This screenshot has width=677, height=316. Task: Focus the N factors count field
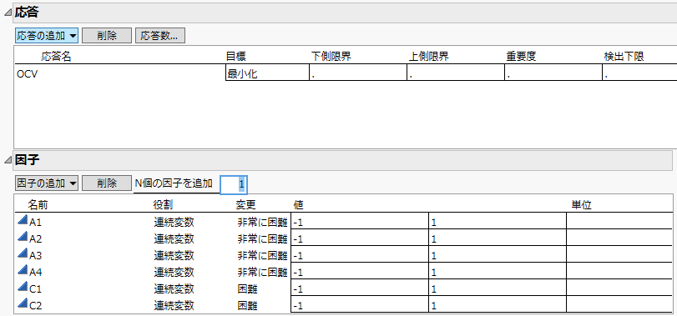[234, 184]
